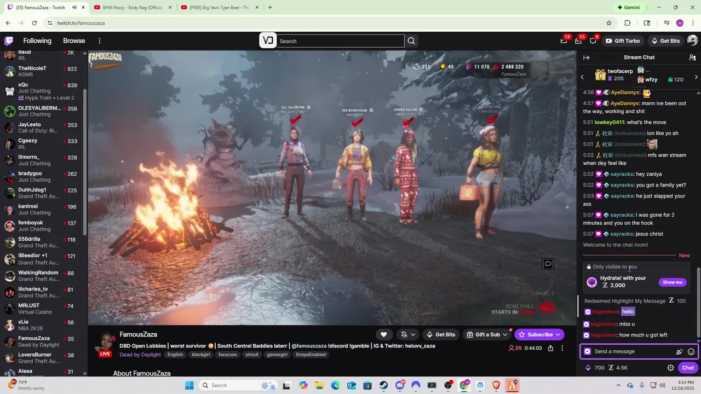Click the chat message scrollbar
The image size is (701, 394).
[x=698, y=301]
